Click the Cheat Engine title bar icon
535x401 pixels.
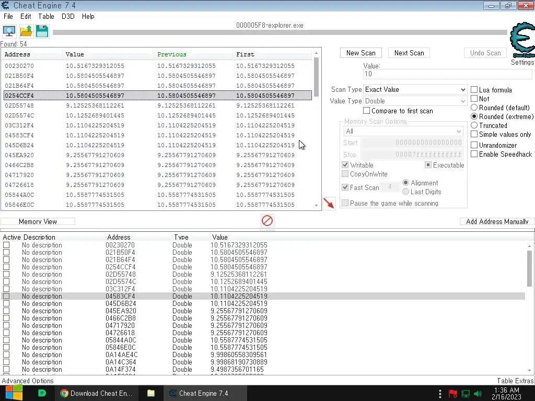click(x=5, y=5)
